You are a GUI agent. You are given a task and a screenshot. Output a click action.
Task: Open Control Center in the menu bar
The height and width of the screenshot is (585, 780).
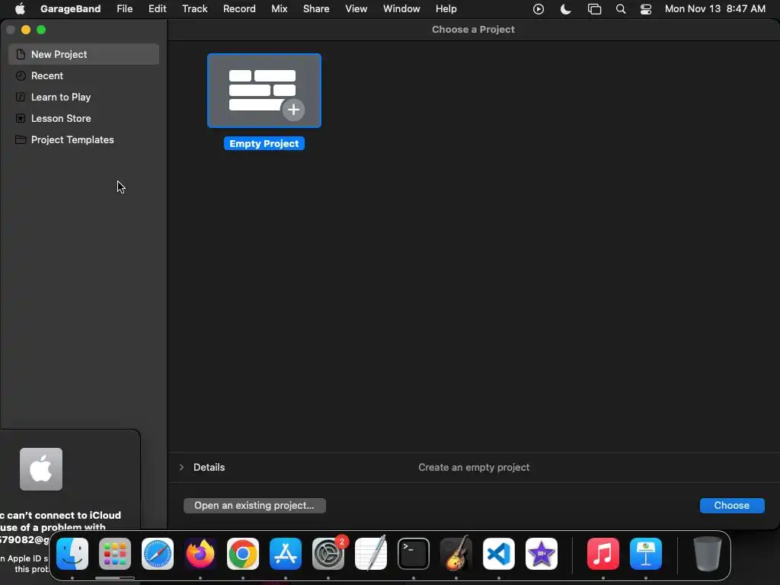click(x=646, y=9)
